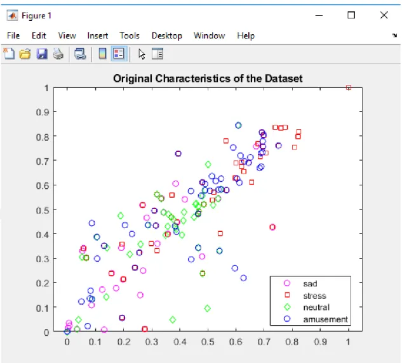This screenshot has width=402, height=363.
Task: Open the File menu
Action: click(x=13, y=35)
